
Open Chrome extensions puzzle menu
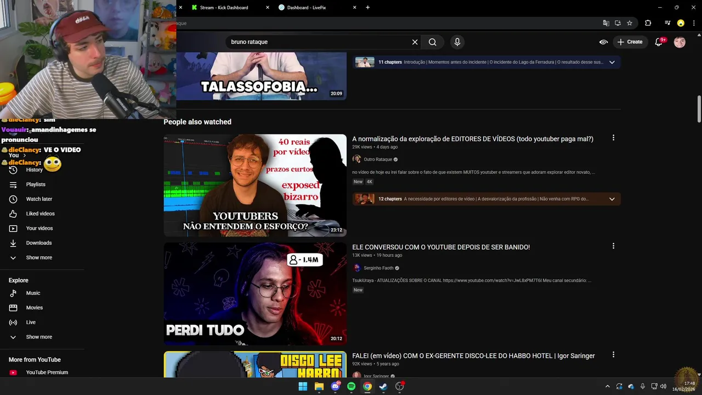click(648, 23)
